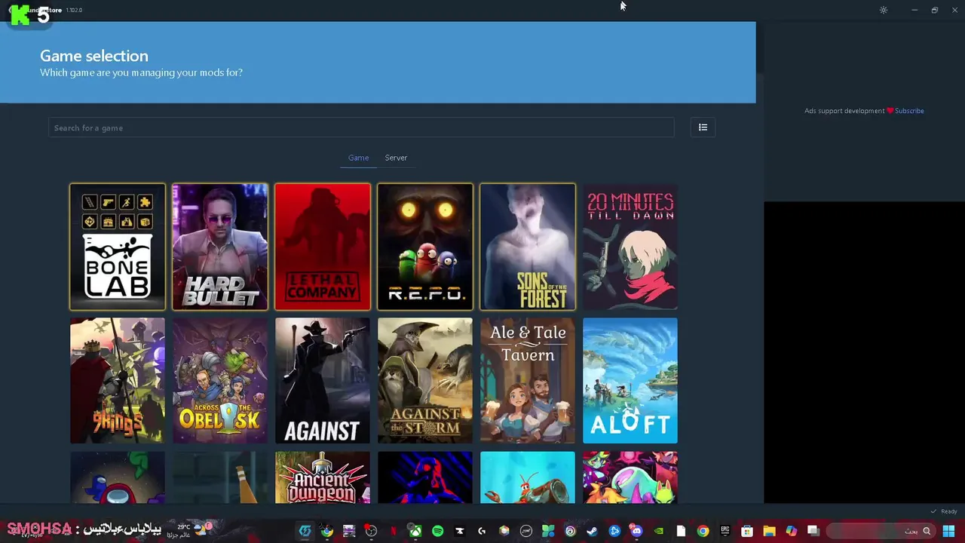Select the AGAINST game tile

323,381
